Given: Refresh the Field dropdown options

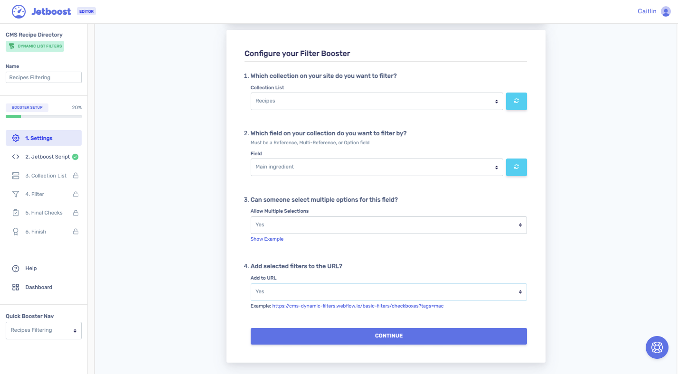Looking at the screenshot, I should pos(517,167).
